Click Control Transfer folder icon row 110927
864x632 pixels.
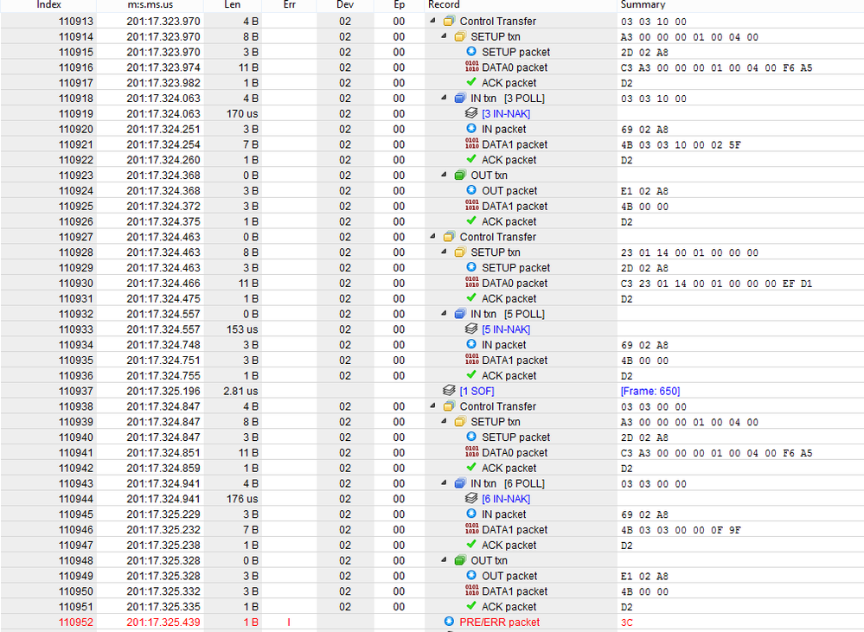coord(449,237)
